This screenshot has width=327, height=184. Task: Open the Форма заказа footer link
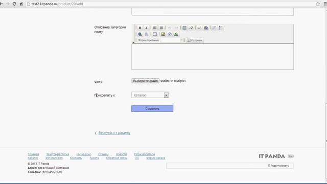pyautogui.click(x=155, y=158)
